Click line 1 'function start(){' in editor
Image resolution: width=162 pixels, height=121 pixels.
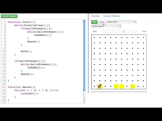22,22
